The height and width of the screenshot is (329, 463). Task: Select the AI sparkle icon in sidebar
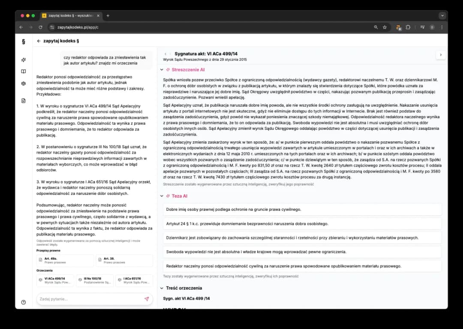[23, 60]
